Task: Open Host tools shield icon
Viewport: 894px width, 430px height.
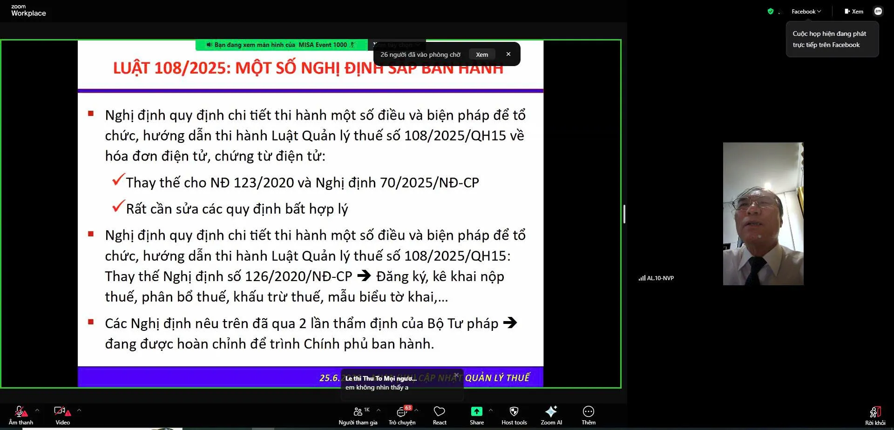Action: click(514, 411)
